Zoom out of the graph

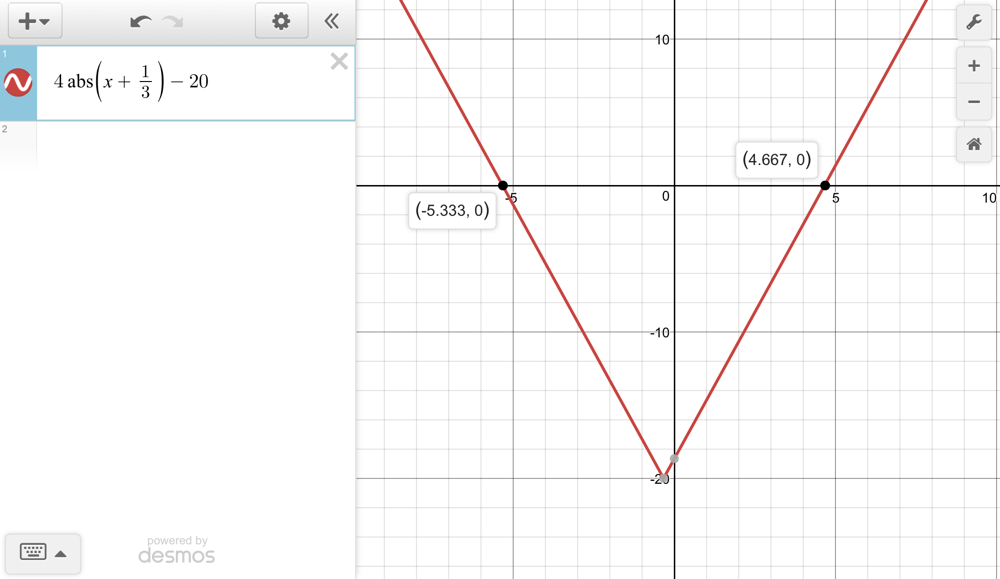point(974,102)
